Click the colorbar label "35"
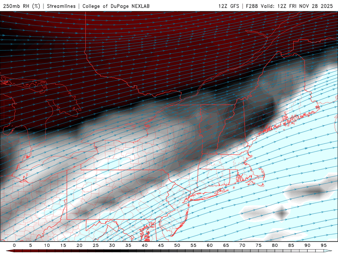Viewport: 338px width, 253px height. pos(128,245)
